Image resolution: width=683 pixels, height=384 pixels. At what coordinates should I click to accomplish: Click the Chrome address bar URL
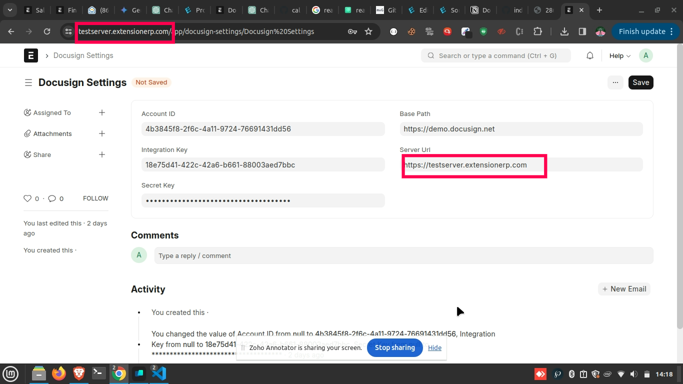point(196,31)
